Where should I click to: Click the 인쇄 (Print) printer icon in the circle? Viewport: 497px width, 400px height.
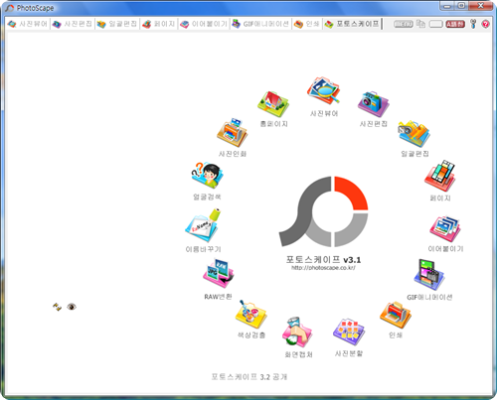point(396,315)
